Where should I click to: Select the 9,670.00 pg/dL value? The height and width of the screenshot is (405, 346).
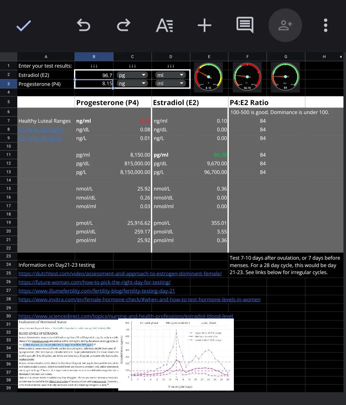point(209,163)
